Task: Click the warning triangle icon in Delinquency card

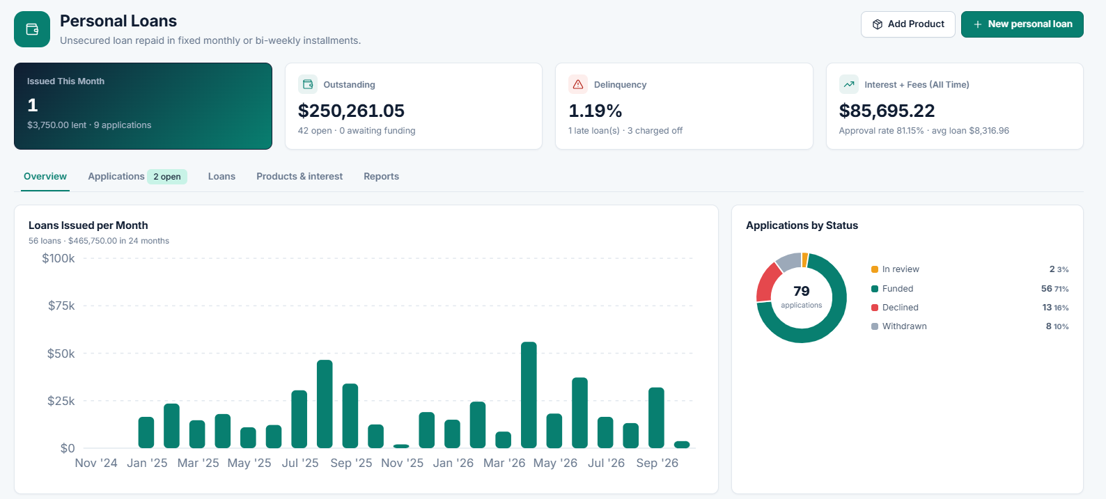Action: click(578, 84)
